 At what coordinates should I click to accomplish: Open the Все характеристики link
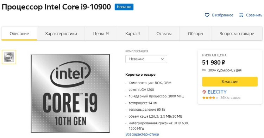tap(142, 134)
